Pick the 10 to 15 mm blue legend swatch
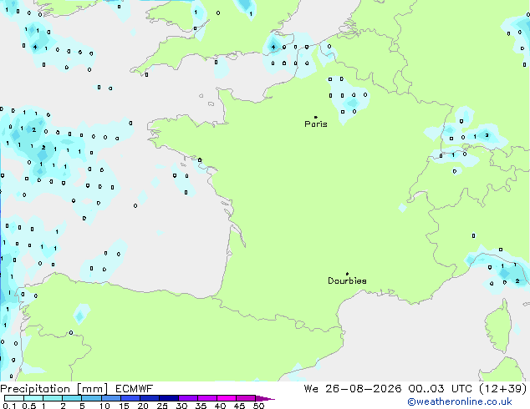 pos(111,398)
